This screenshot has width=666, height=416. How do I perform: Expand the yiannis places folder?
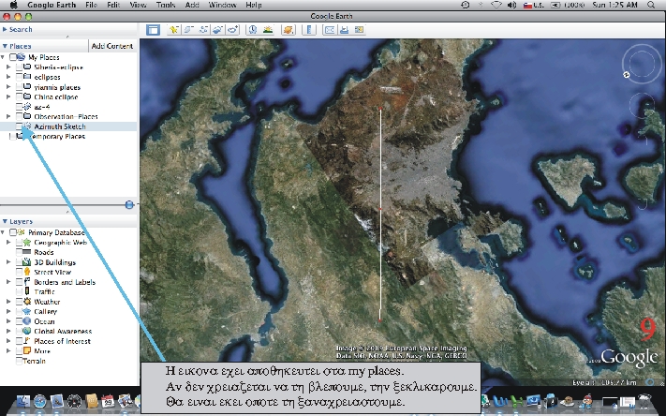pyautogui.click(x=8, y=87)
